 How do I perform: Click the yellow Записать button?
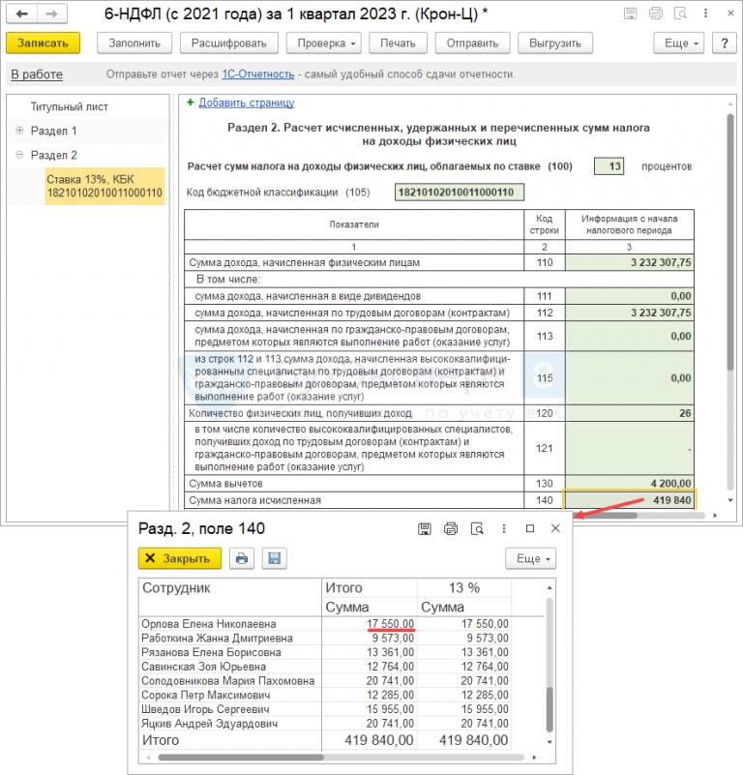pyautogui.click(x=43, y=44)
